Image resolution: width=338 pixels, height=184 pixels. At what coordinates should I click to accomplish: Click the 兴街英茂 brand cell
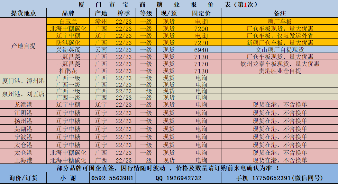pyautogui.click(x=68, y=50)
